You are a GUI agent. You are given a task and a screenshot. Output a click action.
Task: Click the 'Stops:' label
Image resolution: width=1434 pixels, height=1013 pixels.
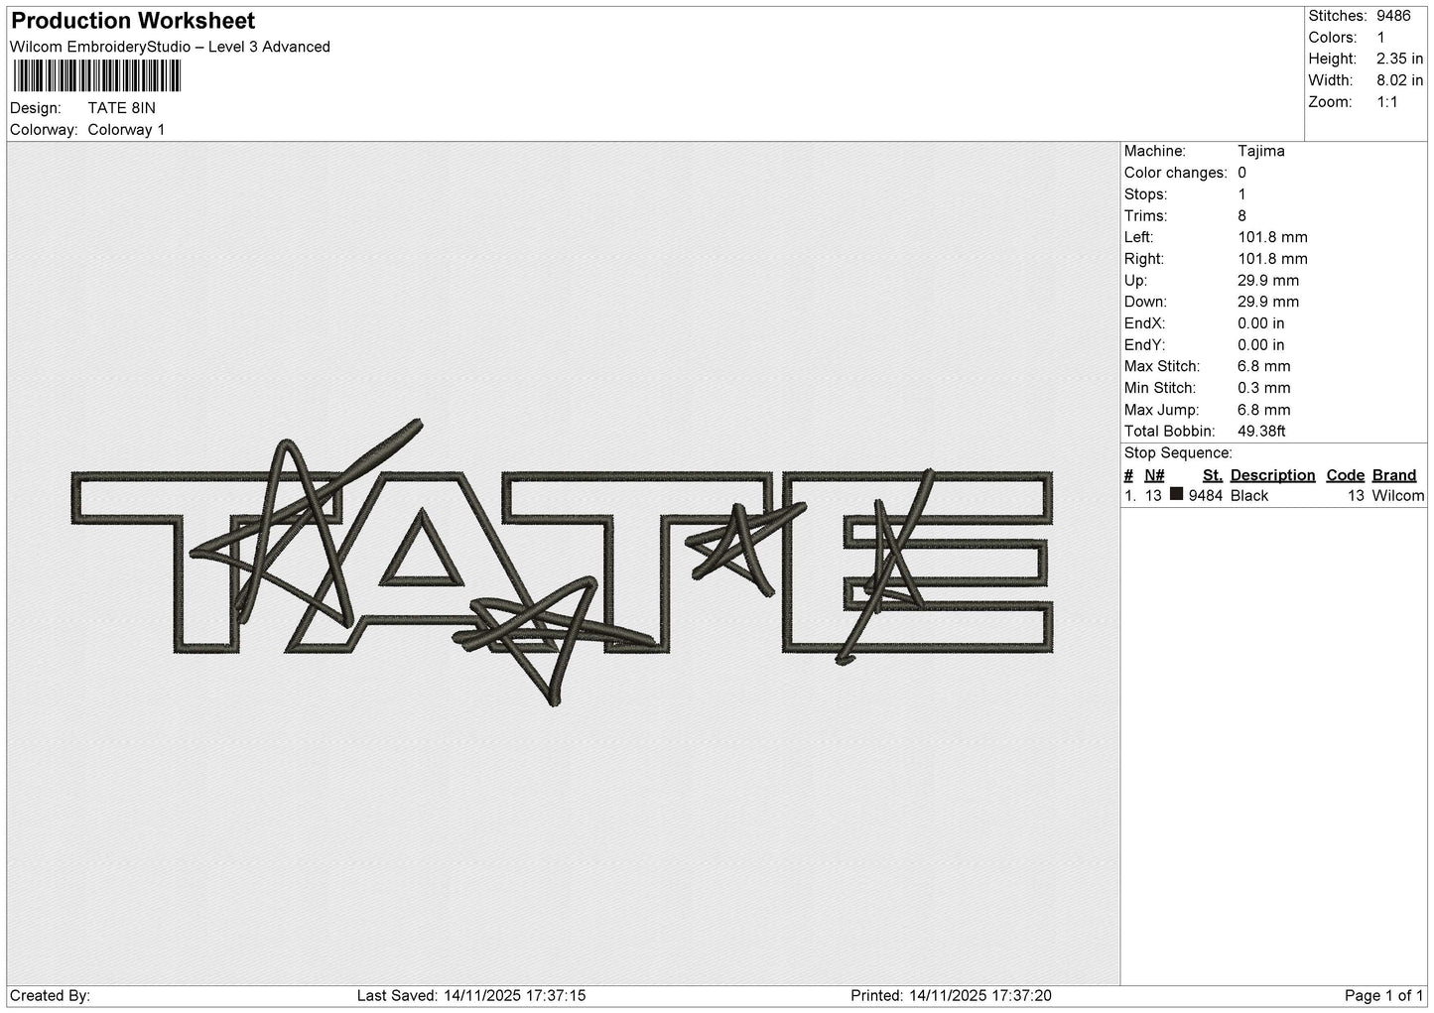click(1145, 194)
